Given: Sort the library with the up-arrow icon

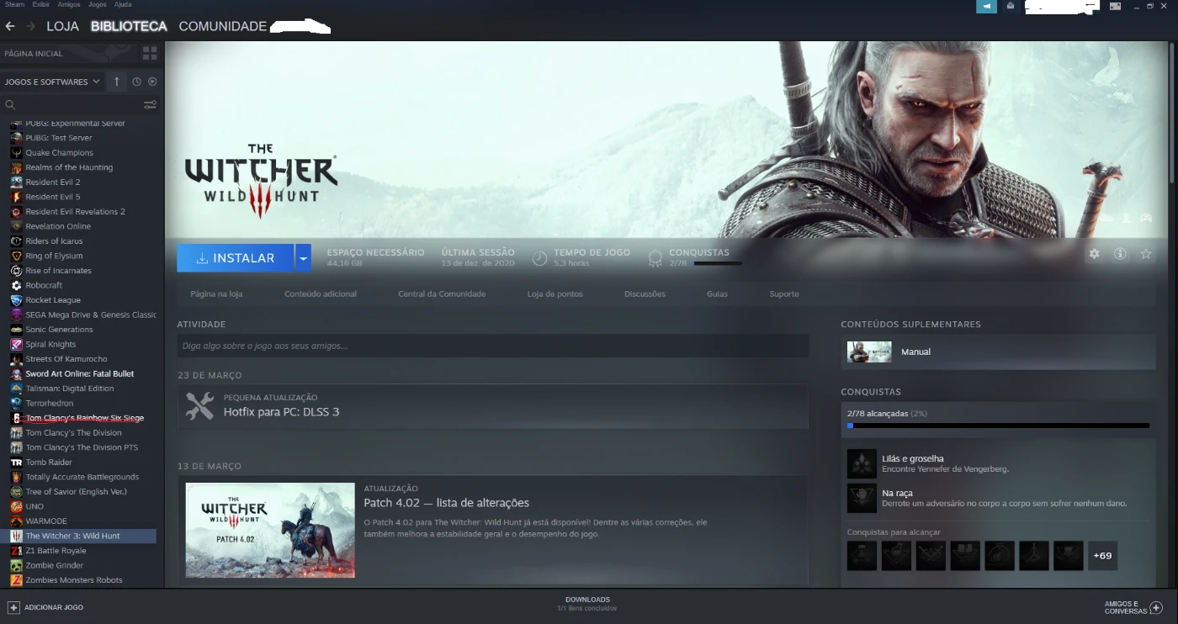Looking at the screenshot, I should (x=116, y=82).
